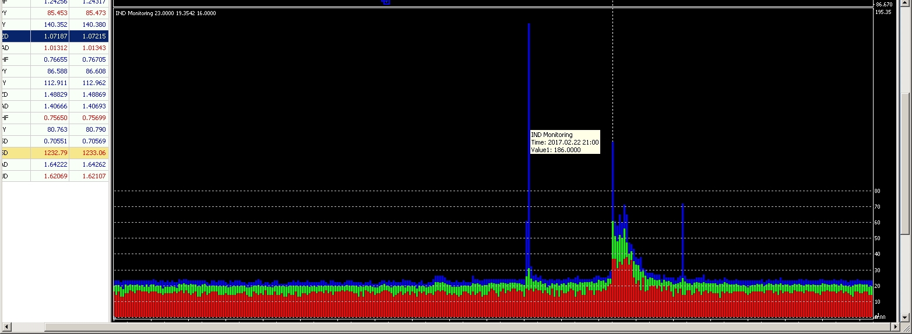
Task: Click the 1.40693 ask price
Action: click(89, 106)
